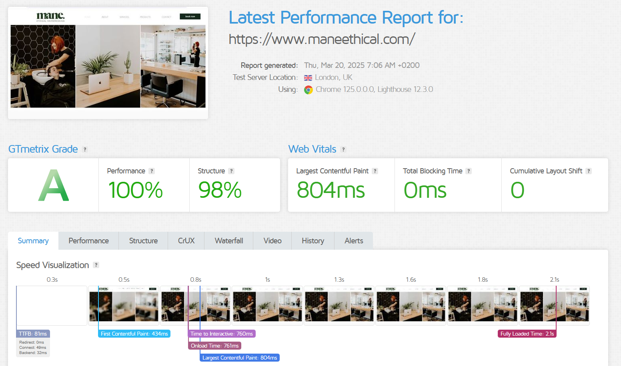Click the GTmetrix Grade heading
Image resolution: width=621 pixels, height=366 pixels.
pos(43,149)
